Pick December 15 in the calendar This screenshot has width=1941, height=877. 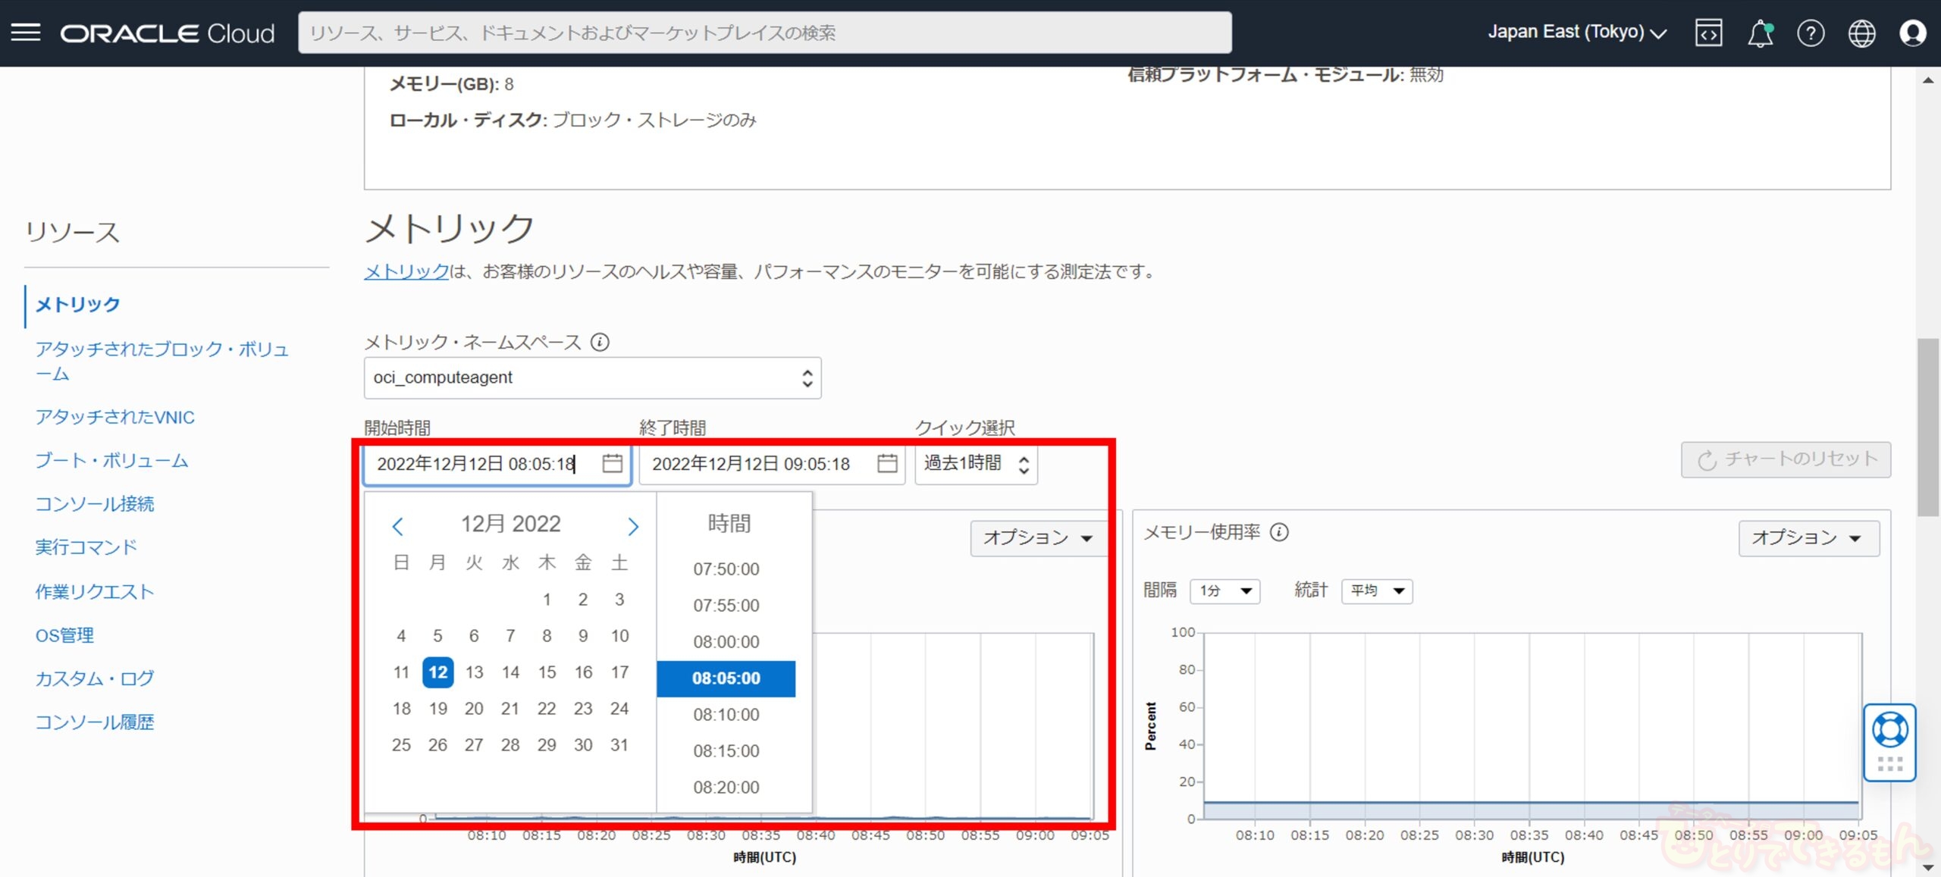point(547,672)
